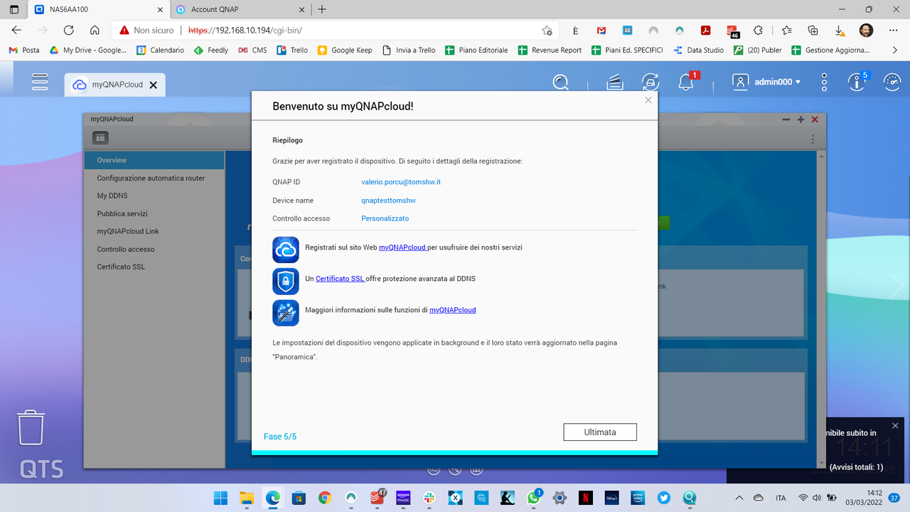Close the Benvenuto su myQNAPcloud dialog

tap(648, 100)
